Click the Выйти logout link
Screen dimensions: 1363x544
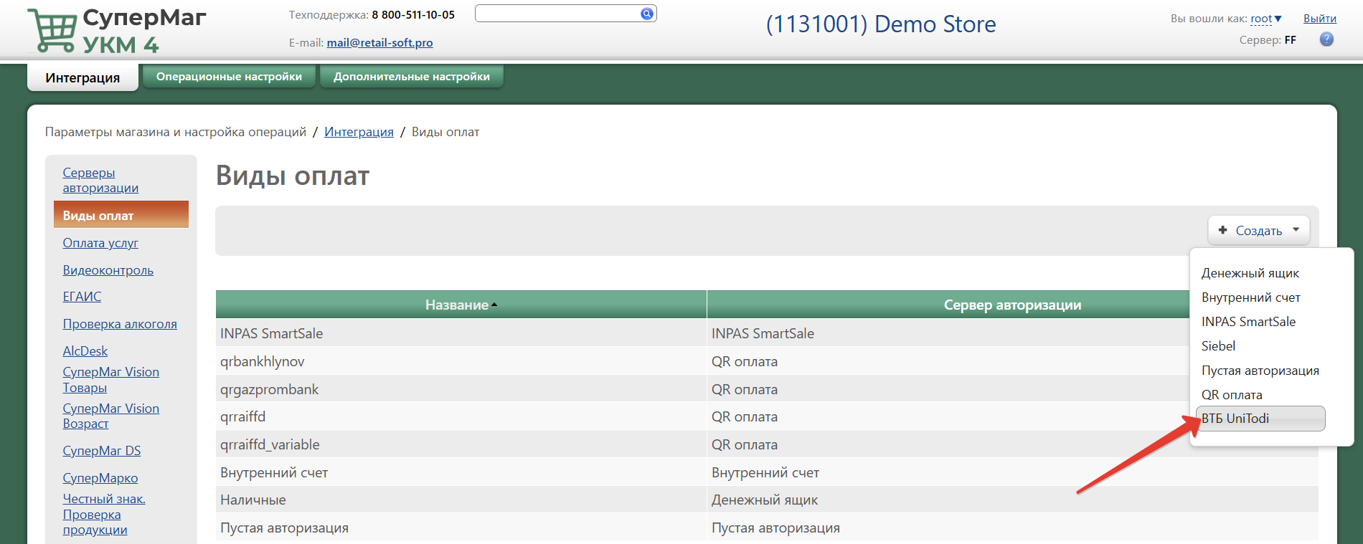[x=1319, y=19]
